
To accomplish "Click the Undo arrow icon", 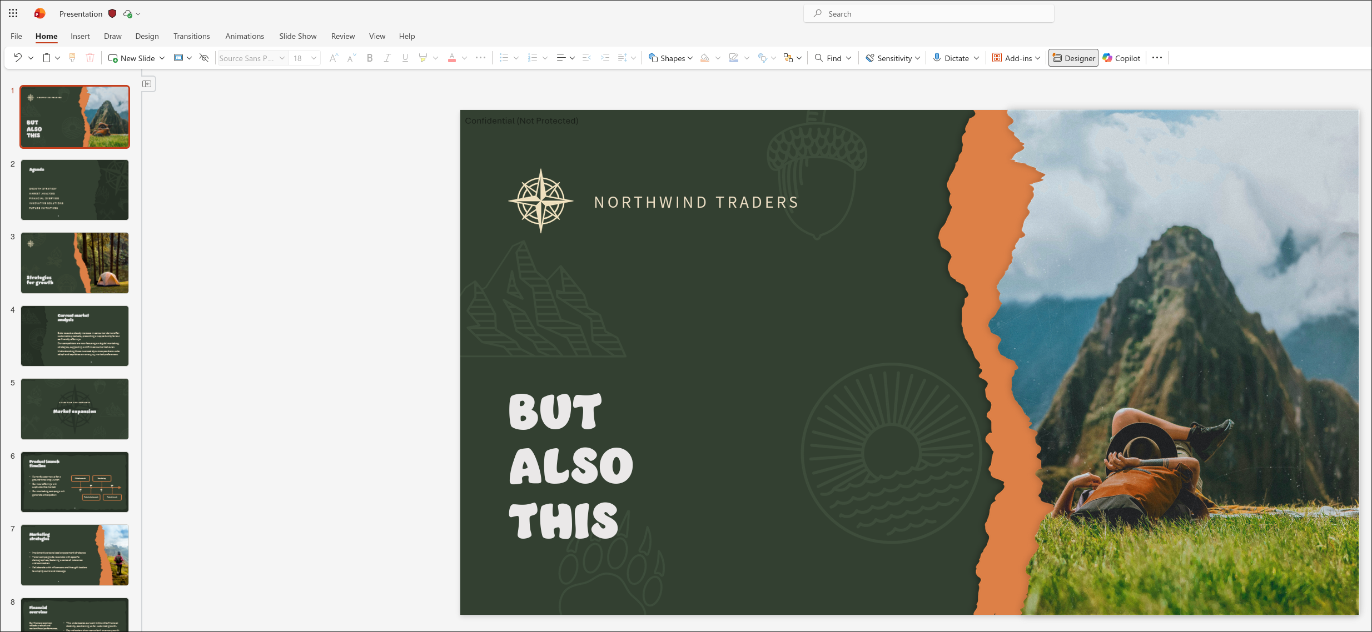I will (x=18, y=58).
